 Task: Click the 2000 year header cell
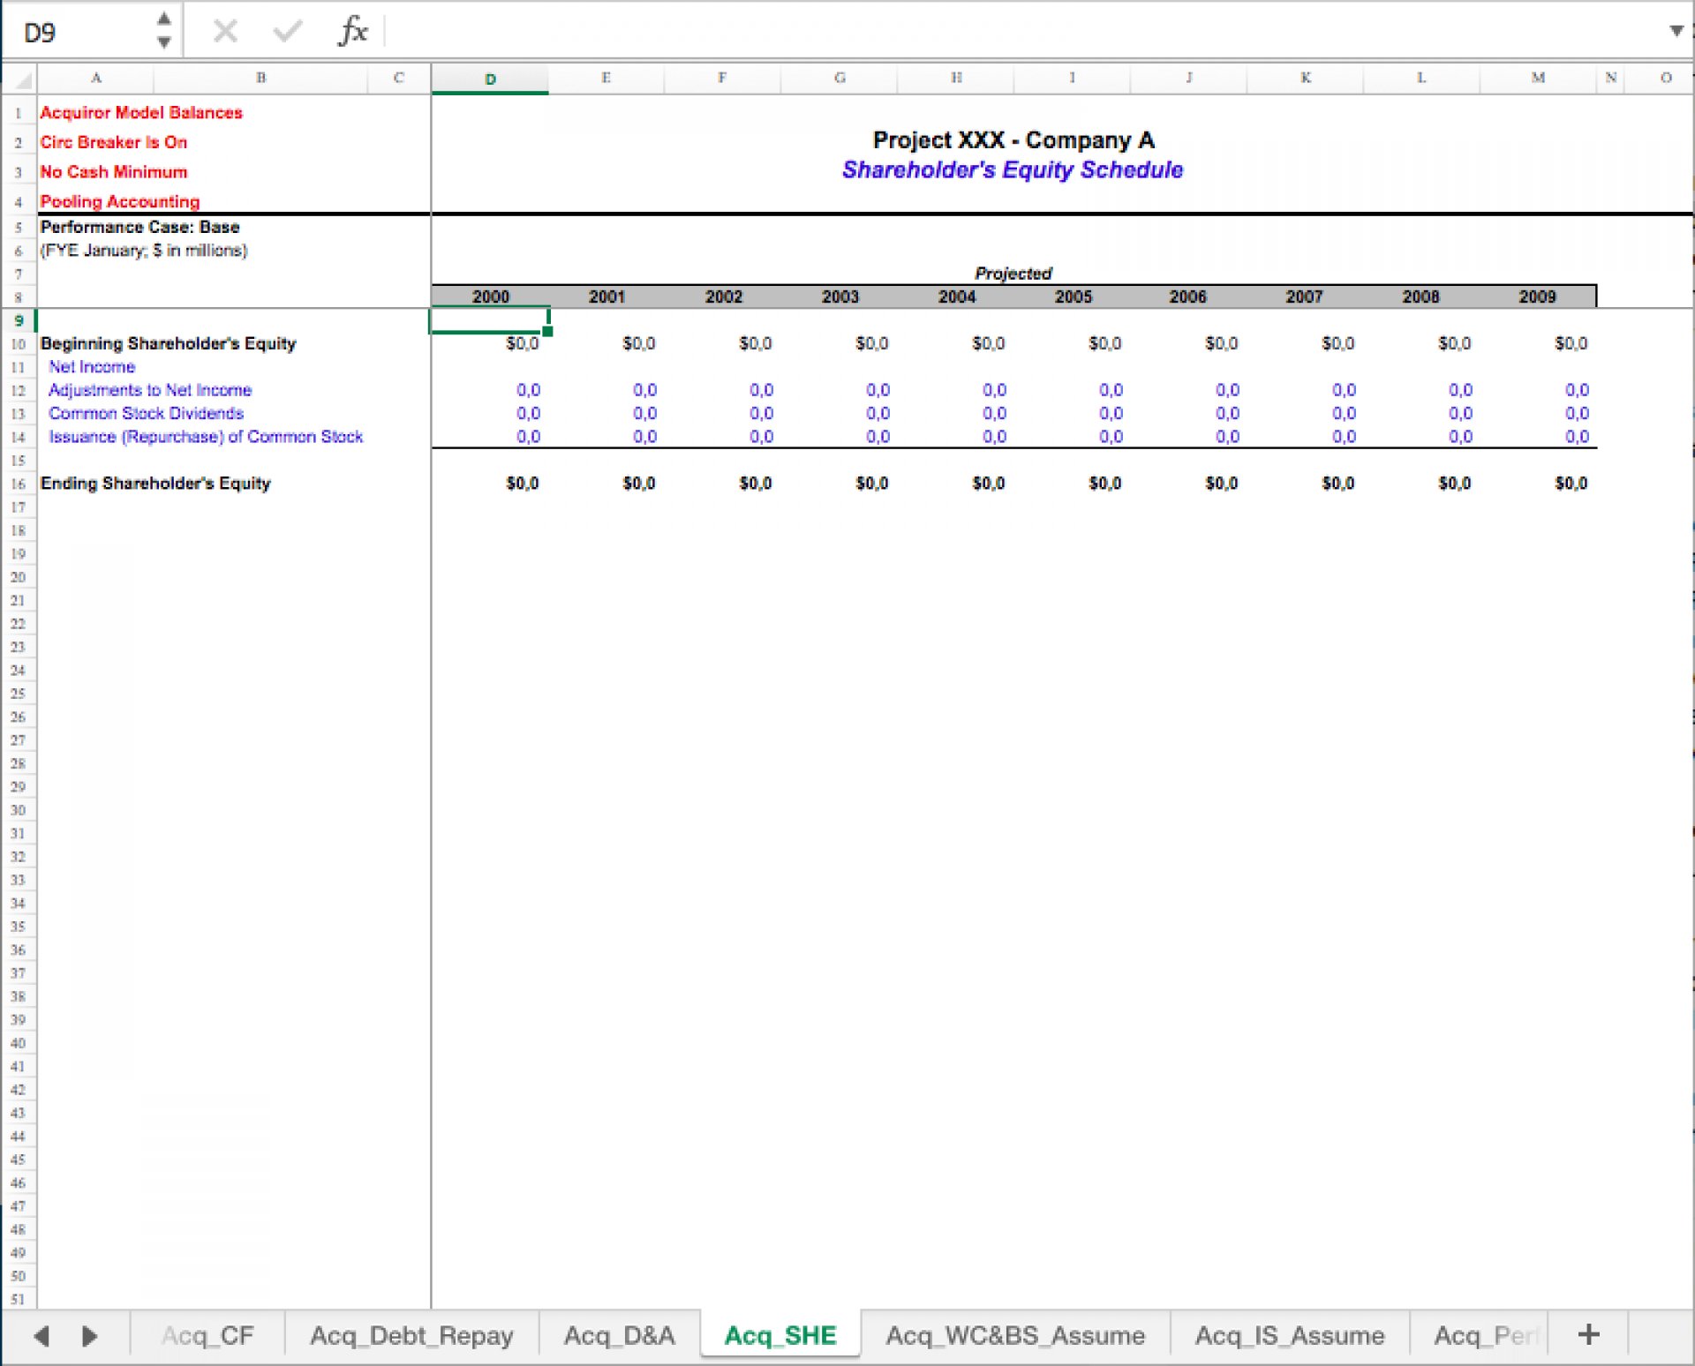[490, 297]
